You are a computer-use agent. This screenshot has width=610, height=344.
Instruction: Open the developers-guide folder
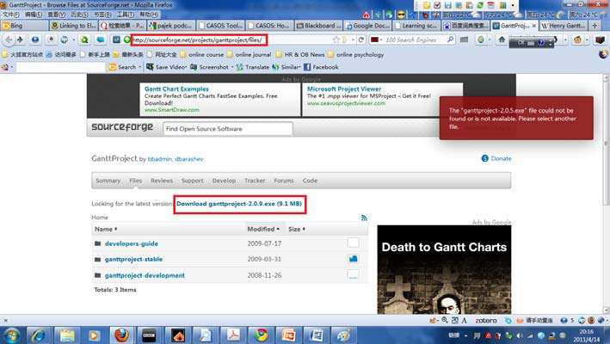click(x=132, y=243)
